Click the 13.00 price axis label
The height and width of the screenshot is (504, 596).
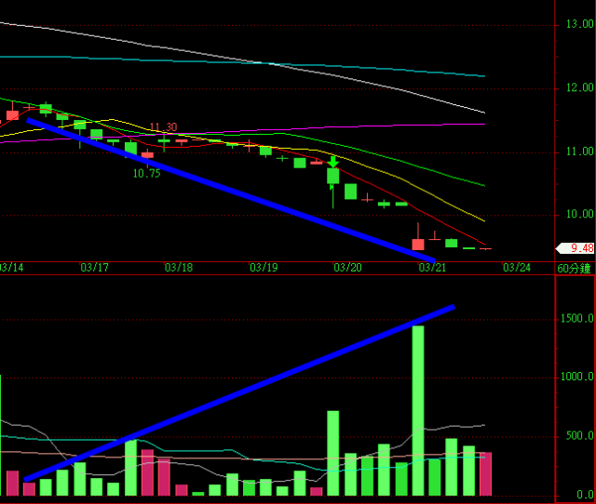tap(579, 24)
